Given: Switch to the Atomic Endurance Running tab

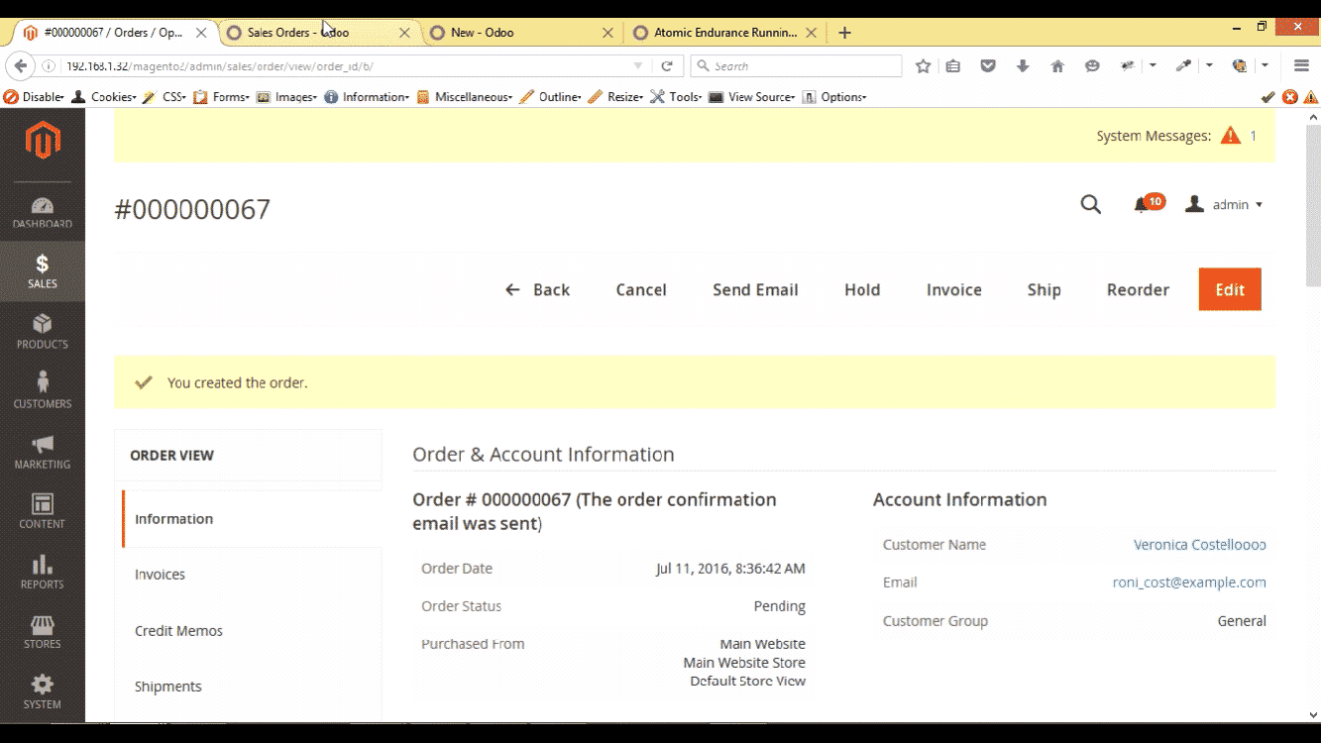Looking at the screenshot, I should [x=725, y=33].
